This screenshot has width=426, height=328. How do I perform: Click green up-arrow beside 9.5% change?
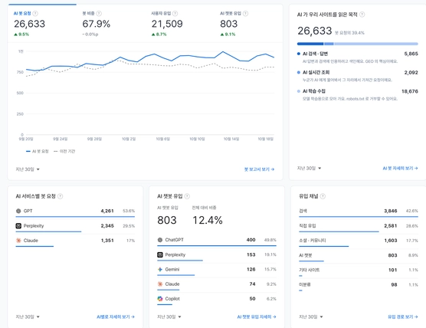pyautogui.click(x=16, y=34)
